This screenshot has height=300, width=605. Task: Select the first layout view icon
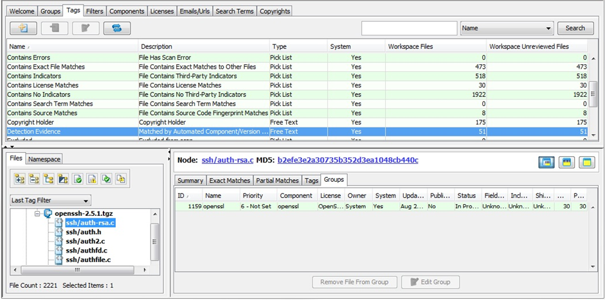click(x=546, y=163)
